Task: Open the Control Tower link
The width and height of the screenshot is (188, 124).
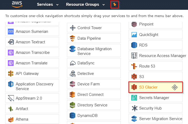Action: pyautogui.click(x=90, y=28)
